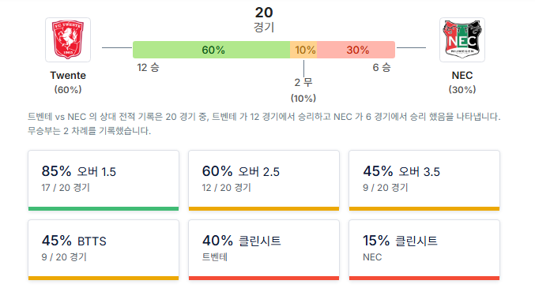Screen dimensions: 535x288
Task: Click the head-to-head summary paragraph text
Action: (x=264, y=124)
